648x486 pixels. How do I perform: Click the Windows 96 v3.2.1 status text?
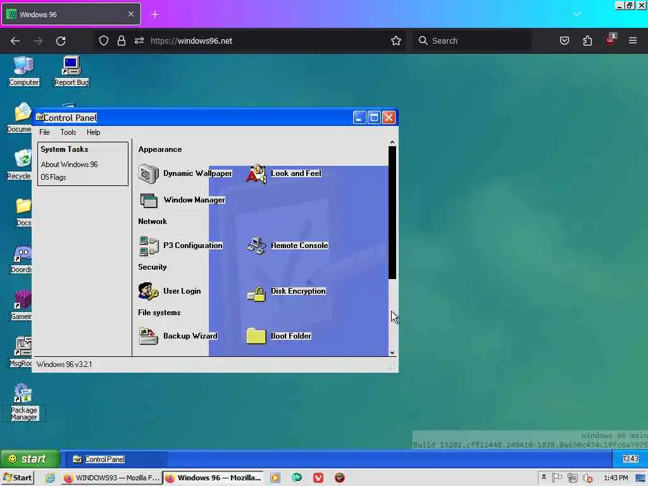click(64, 364)
